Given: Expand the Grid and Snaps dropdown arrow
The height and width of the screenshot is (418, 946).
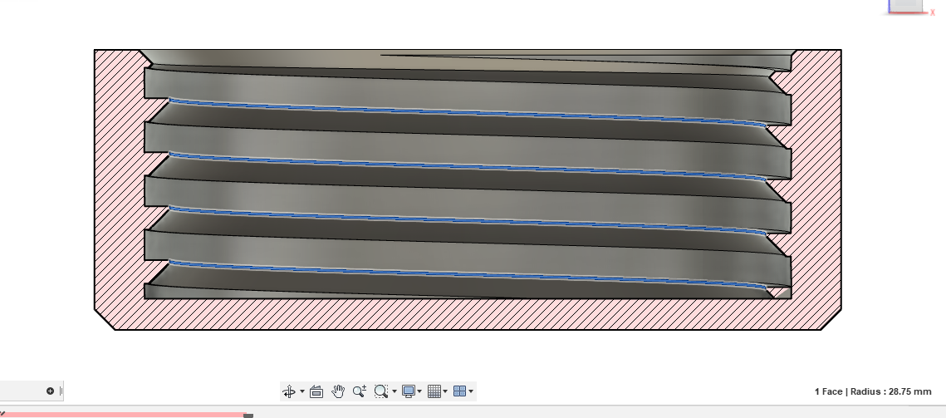Looking at the screenshot, I should pos(445,391).
